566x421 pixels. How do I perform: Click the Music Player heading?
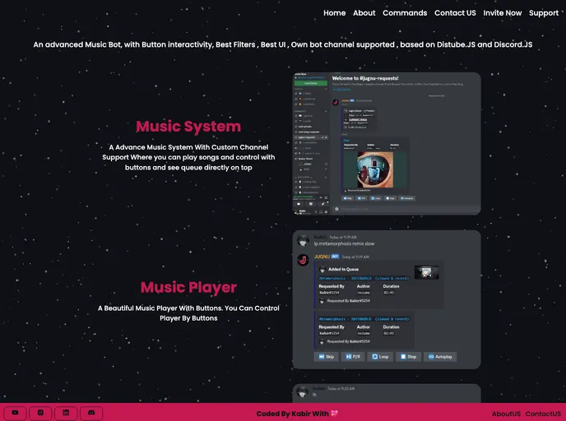pyautogui.click(x=188, y=288)
